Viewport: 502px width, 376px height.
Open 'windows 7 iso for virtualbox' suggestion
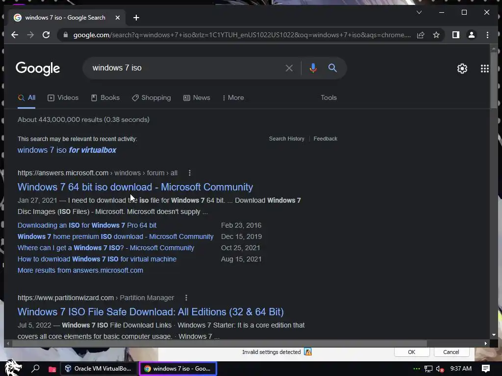[67, 150]
